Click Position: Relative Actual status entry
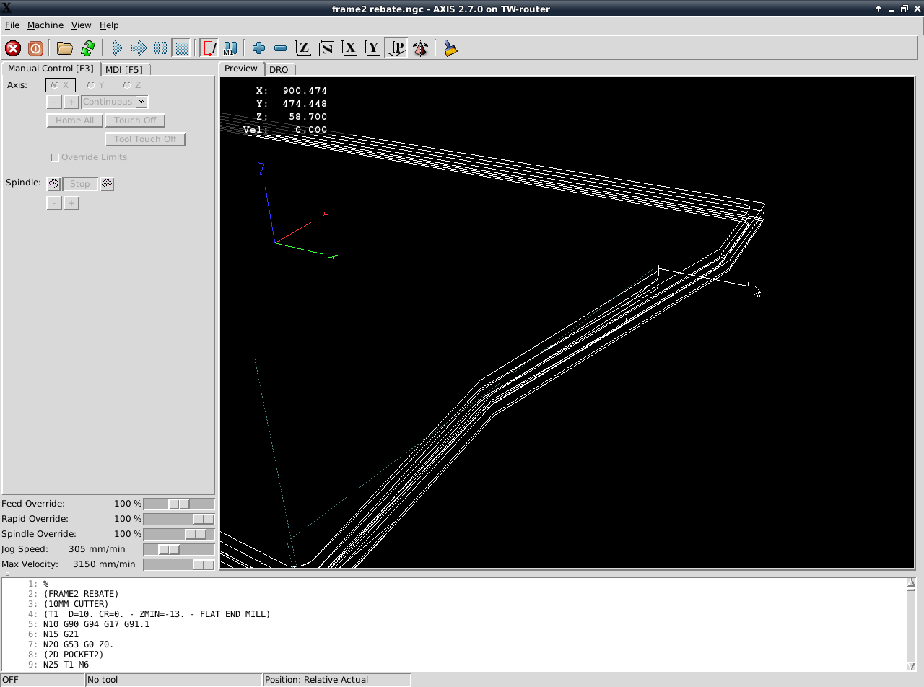 [x=336, y=680]
